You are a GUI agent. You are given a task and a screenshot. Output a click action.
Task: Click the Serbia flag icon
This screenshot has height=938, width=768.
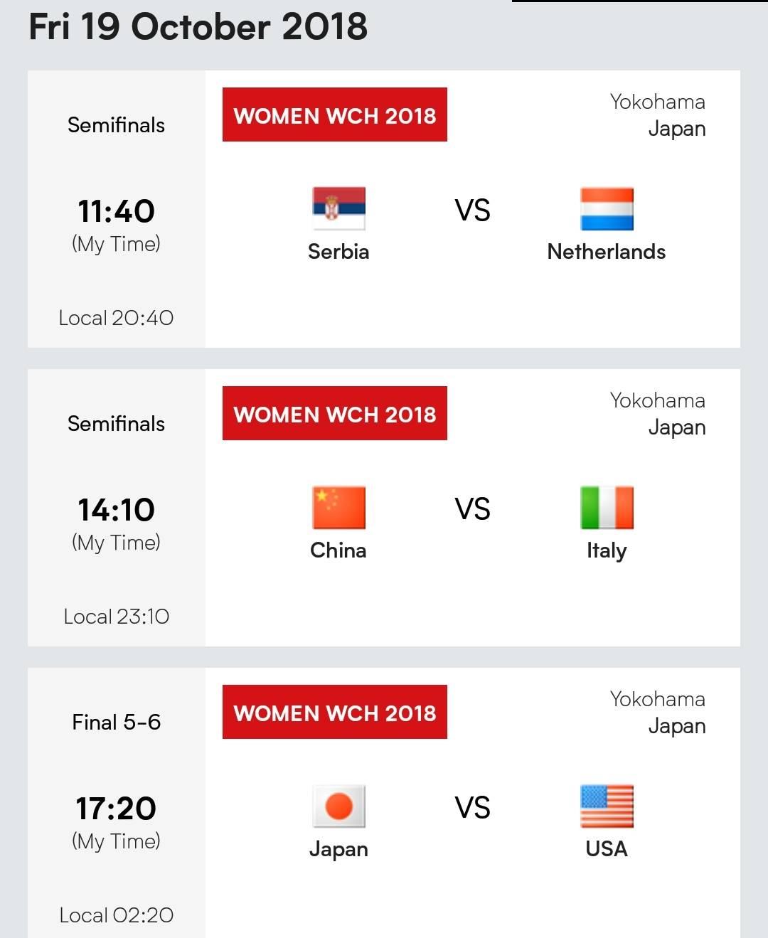click(338, 208)
